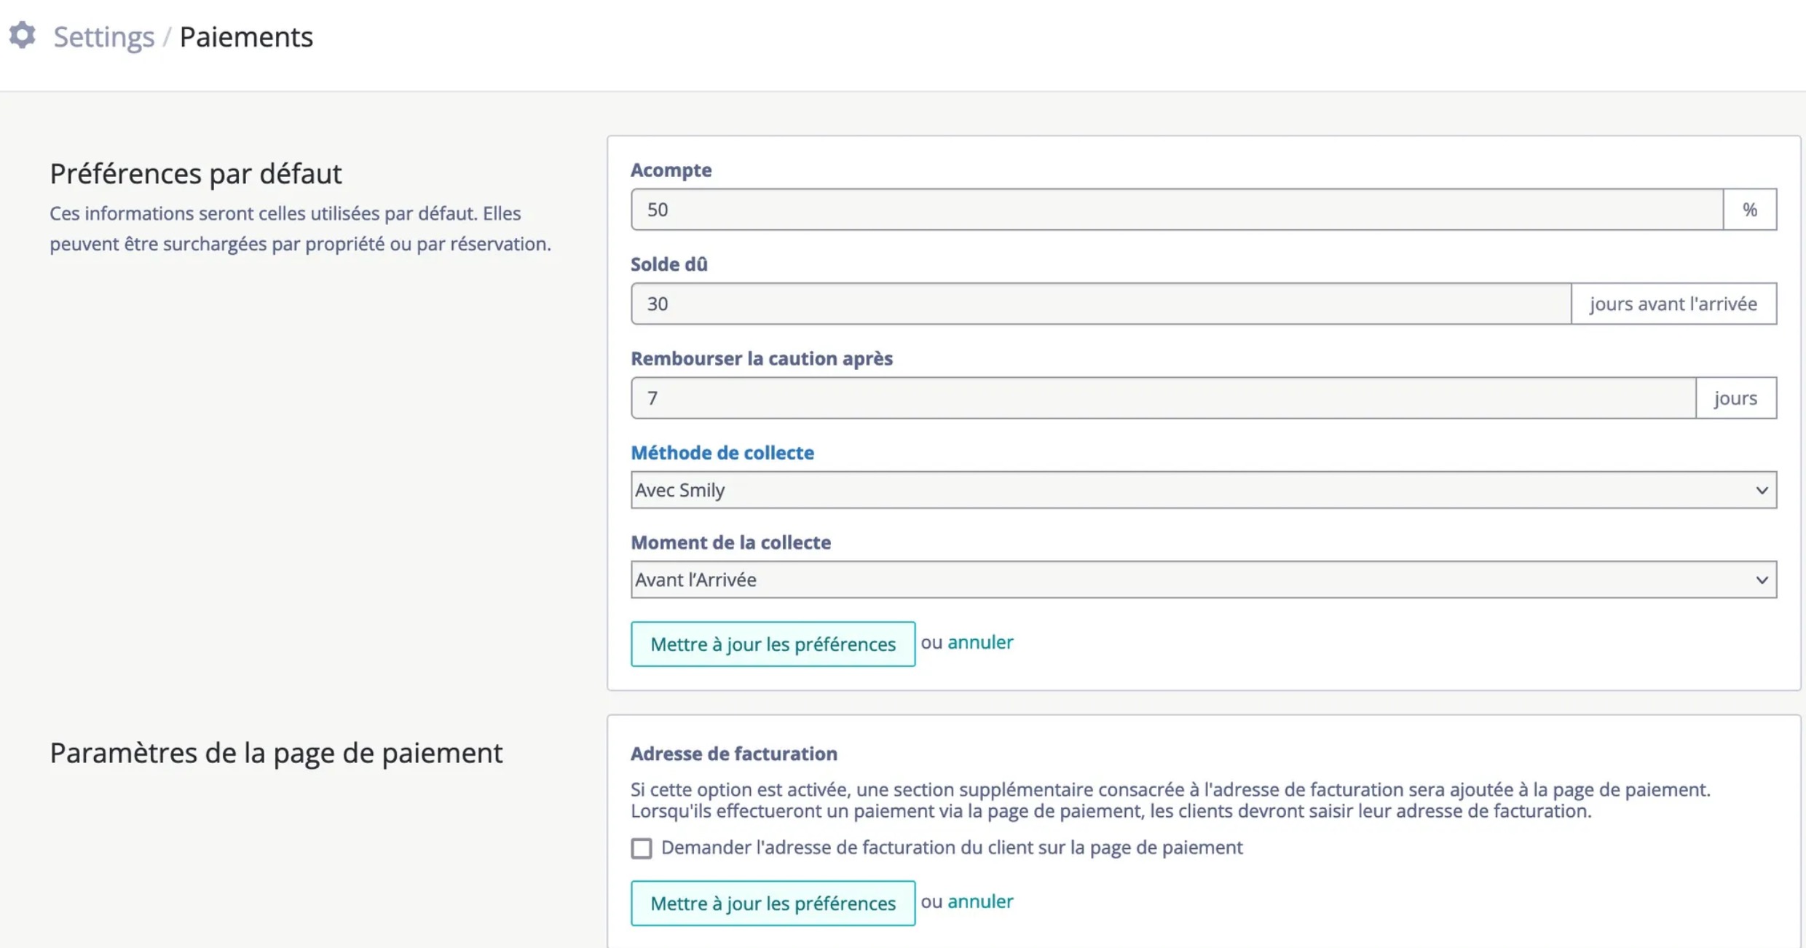Click first Mettre à jour les préférences button
Image resolution: width=1806 pixels, height=948 pixels.
coord(773,644)
